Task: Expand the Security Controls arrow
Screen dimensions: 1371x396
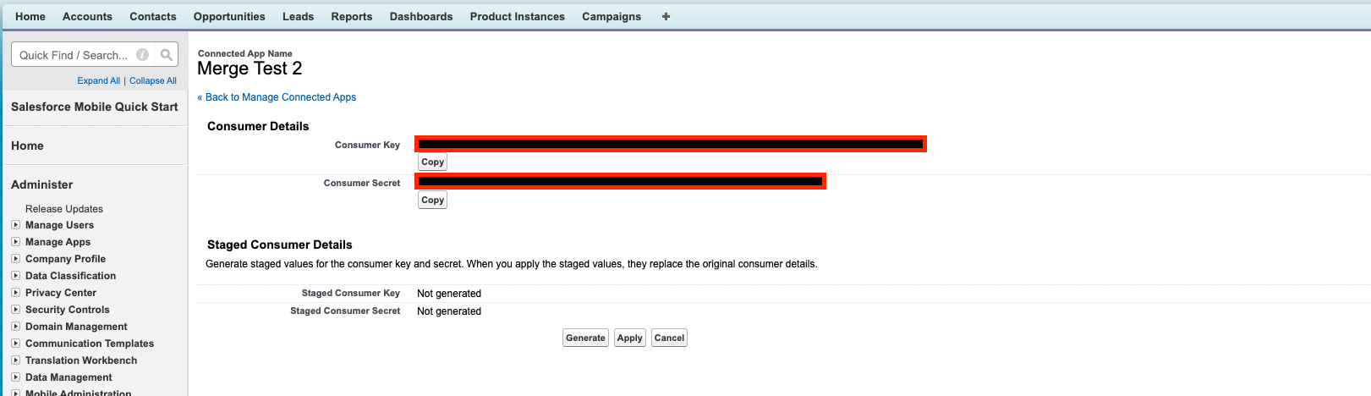Action: [15, 310]
